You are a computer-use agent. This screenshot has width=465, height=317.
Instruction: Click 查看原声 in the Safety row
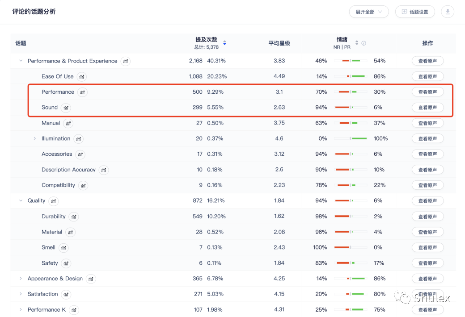tap(427, 263)
